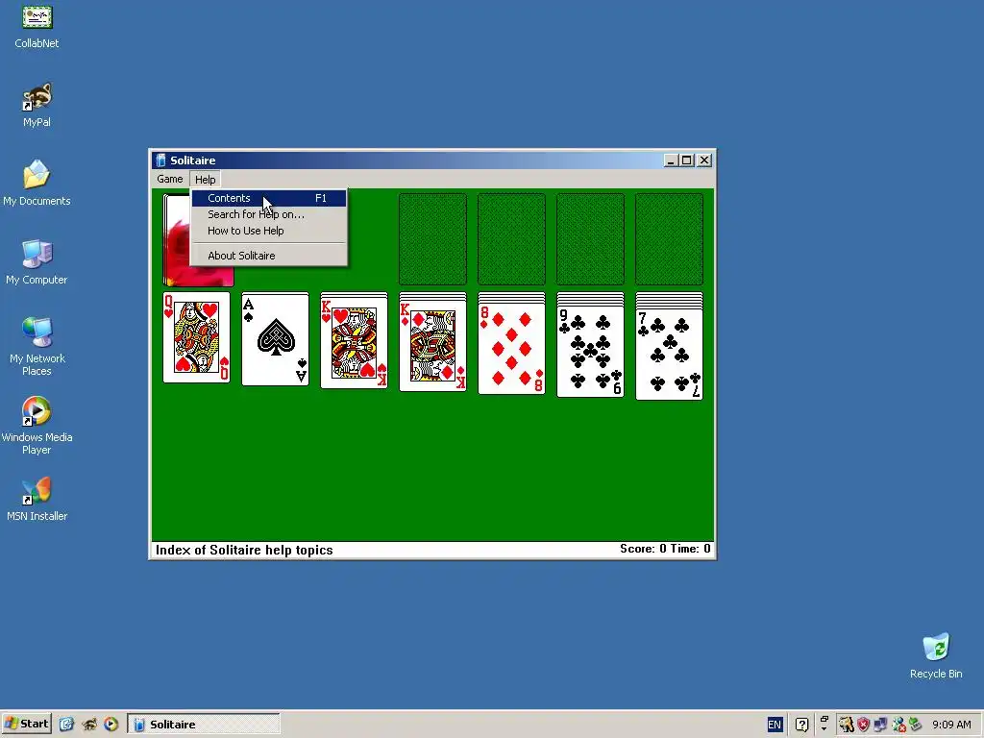Screen dimensions: 984x738
Task: Select the Recycle Bin desktop icon
Action: pos(936,656)
